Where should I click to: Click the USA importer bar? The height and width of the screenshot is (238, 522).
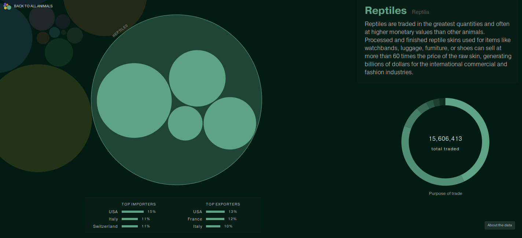133,212
